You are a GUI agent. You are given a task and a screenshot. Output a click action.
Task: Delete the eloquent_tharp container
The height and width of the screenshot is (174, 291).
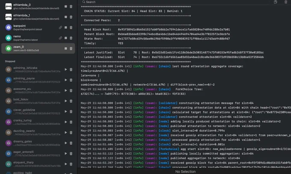[71, 164]
